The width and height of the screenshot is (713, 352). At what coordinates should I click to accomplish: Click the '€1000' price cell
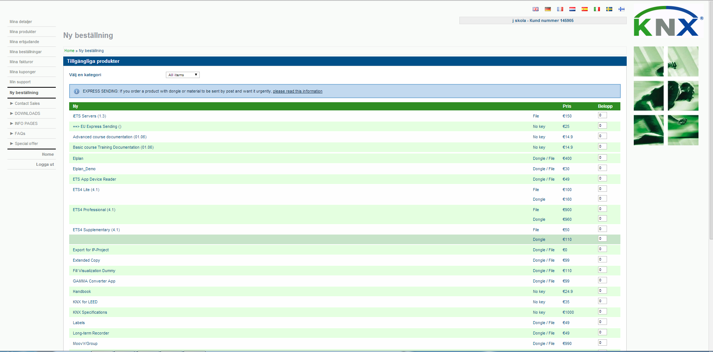pyautogui.click(x=568, y=313)
